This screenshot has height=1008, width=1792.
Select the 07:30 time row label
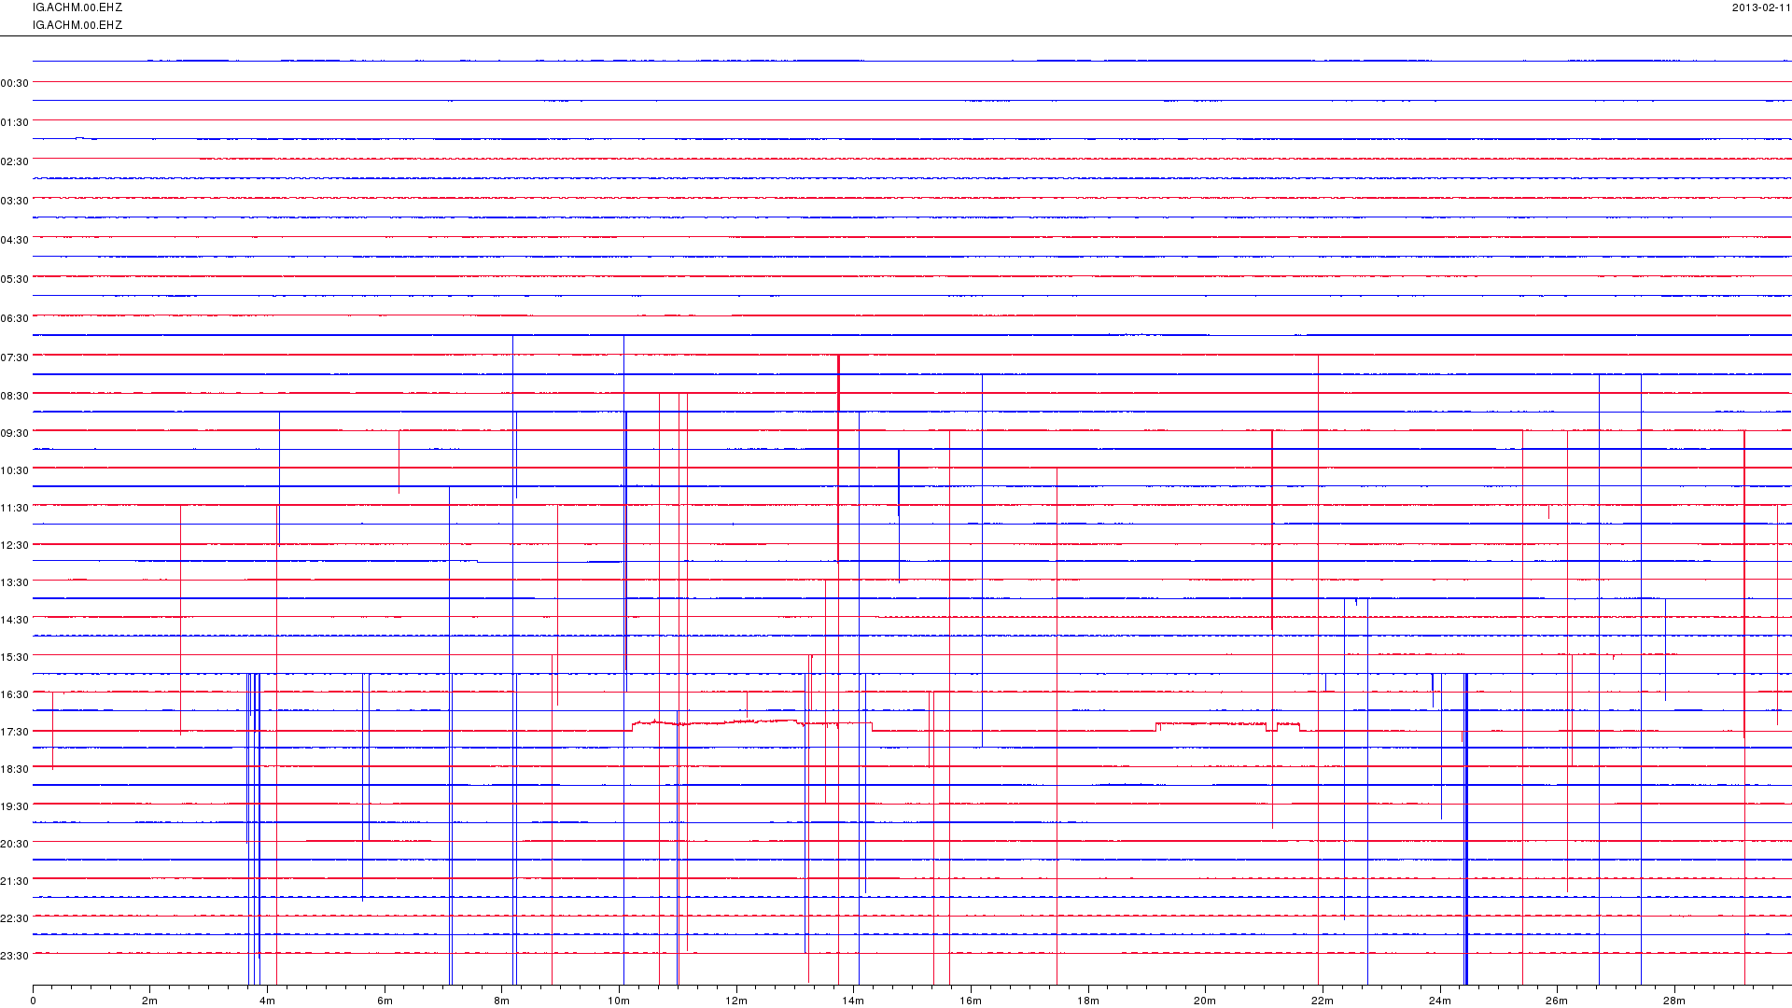coord(15,357)
